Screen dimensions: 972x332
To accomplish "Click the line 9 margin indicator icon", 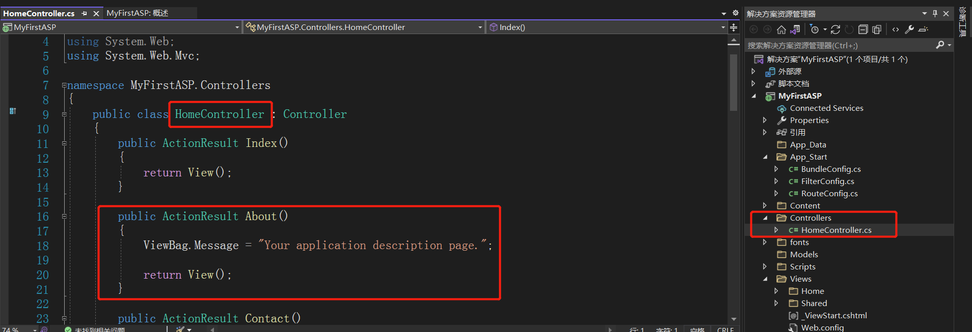I will pyautogui.click(x=13, y=111).
